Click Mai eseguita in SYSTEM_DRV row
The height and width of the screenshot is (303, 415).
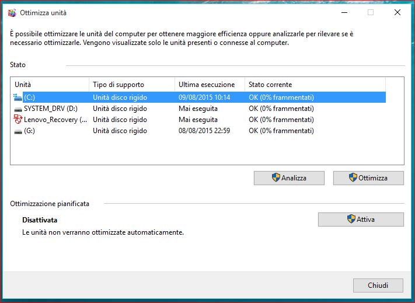point(198,109)
